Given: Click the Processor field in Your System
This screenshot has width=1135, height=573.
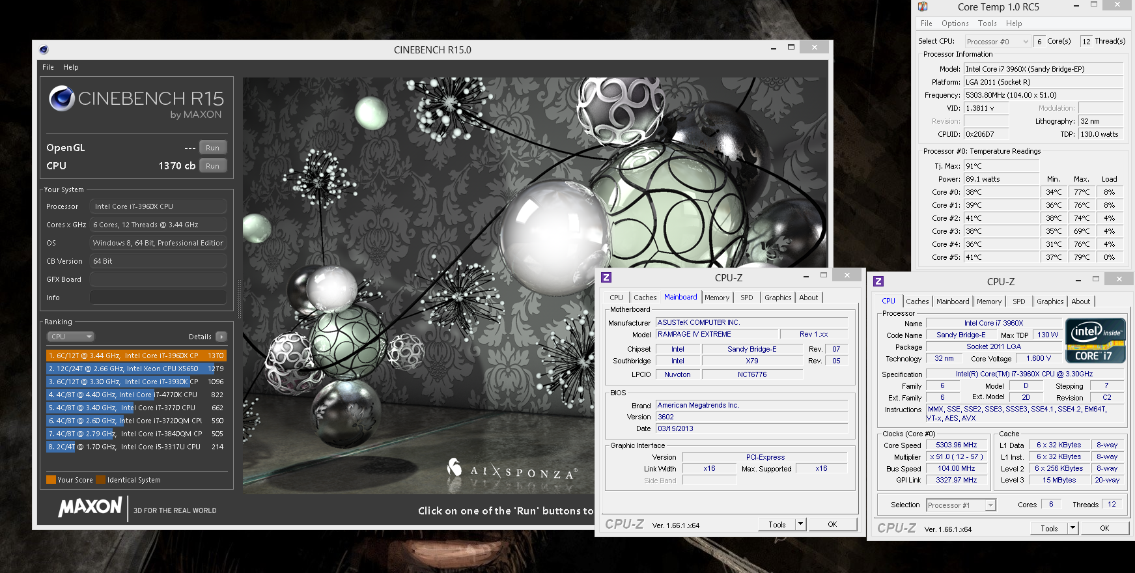Looking at the screenshot, I should coord(158,206).
